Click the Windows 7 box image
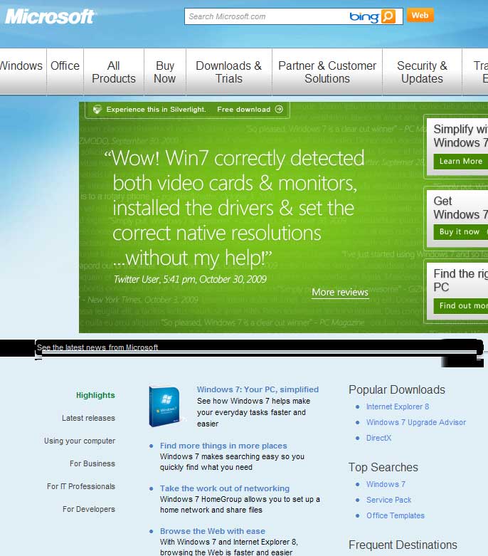 164,406
